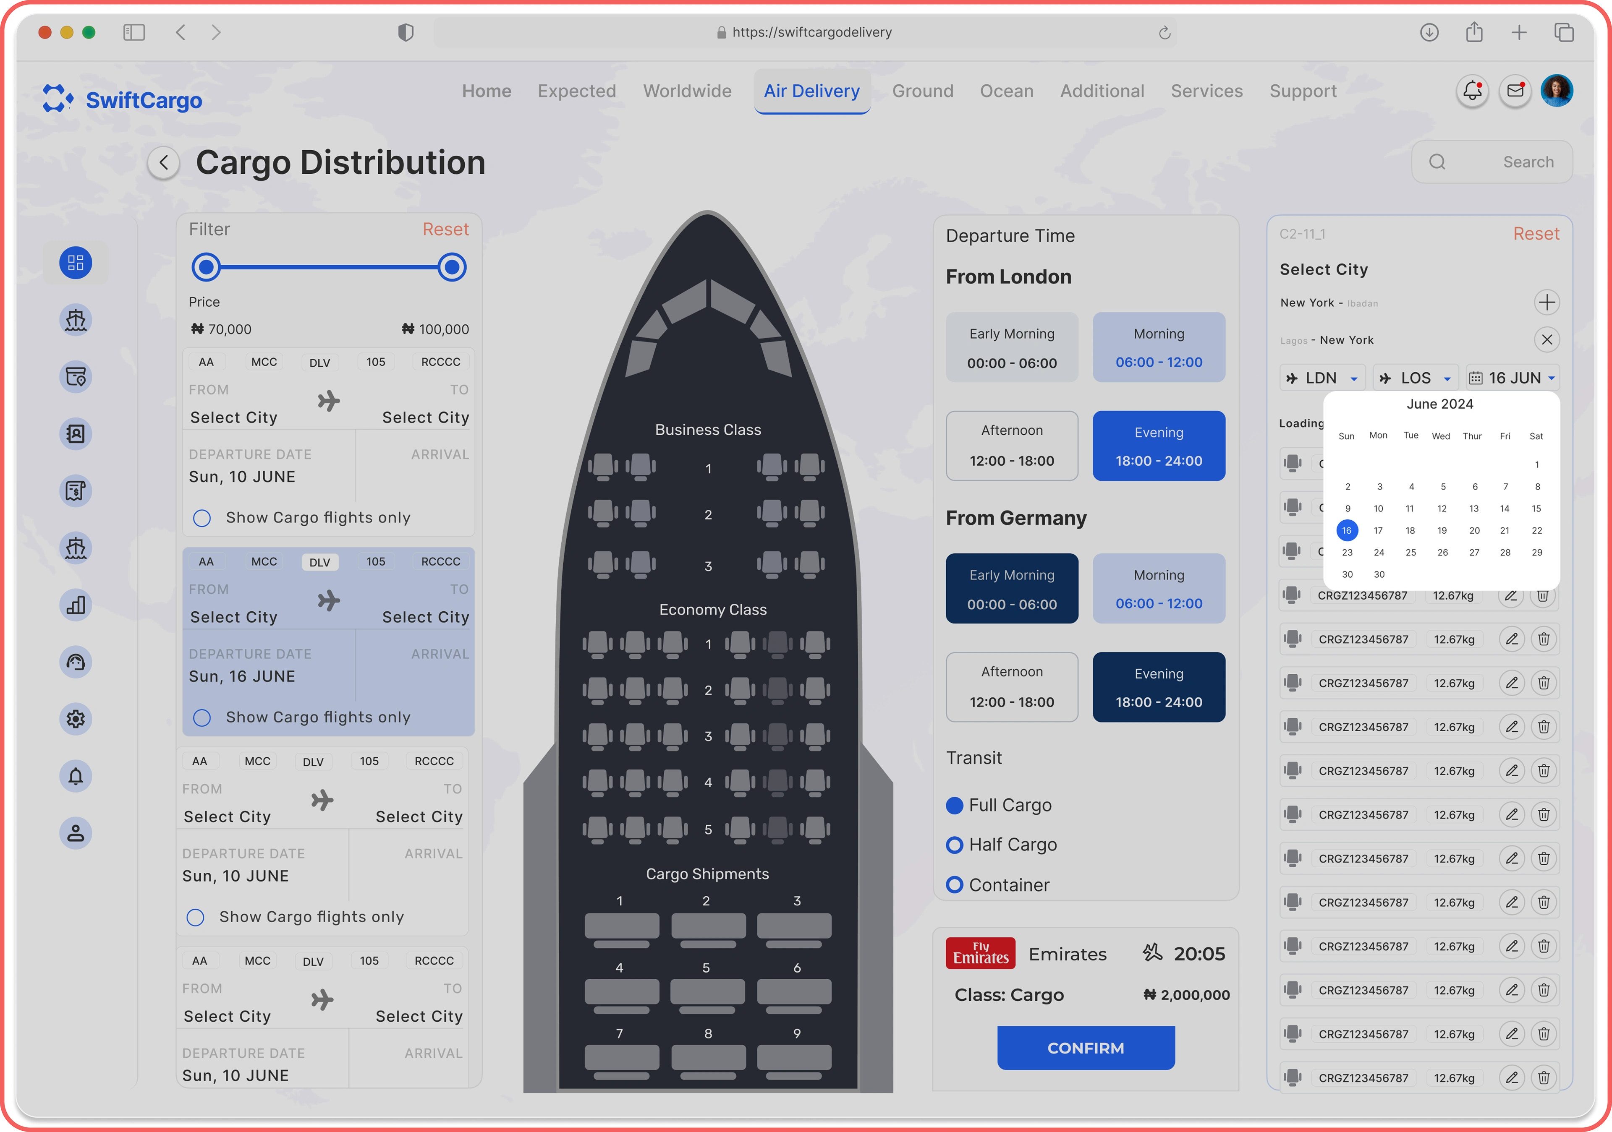Click the back arrow beside Cargo Distribution
The width and height of the screenshot is (1612, 1132).
[164, 163]
